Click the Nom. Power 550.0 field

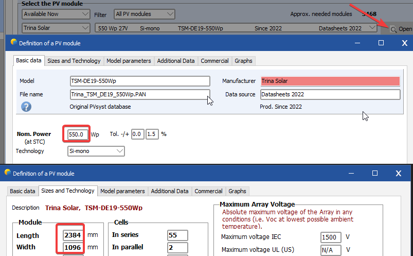point(77,134)
